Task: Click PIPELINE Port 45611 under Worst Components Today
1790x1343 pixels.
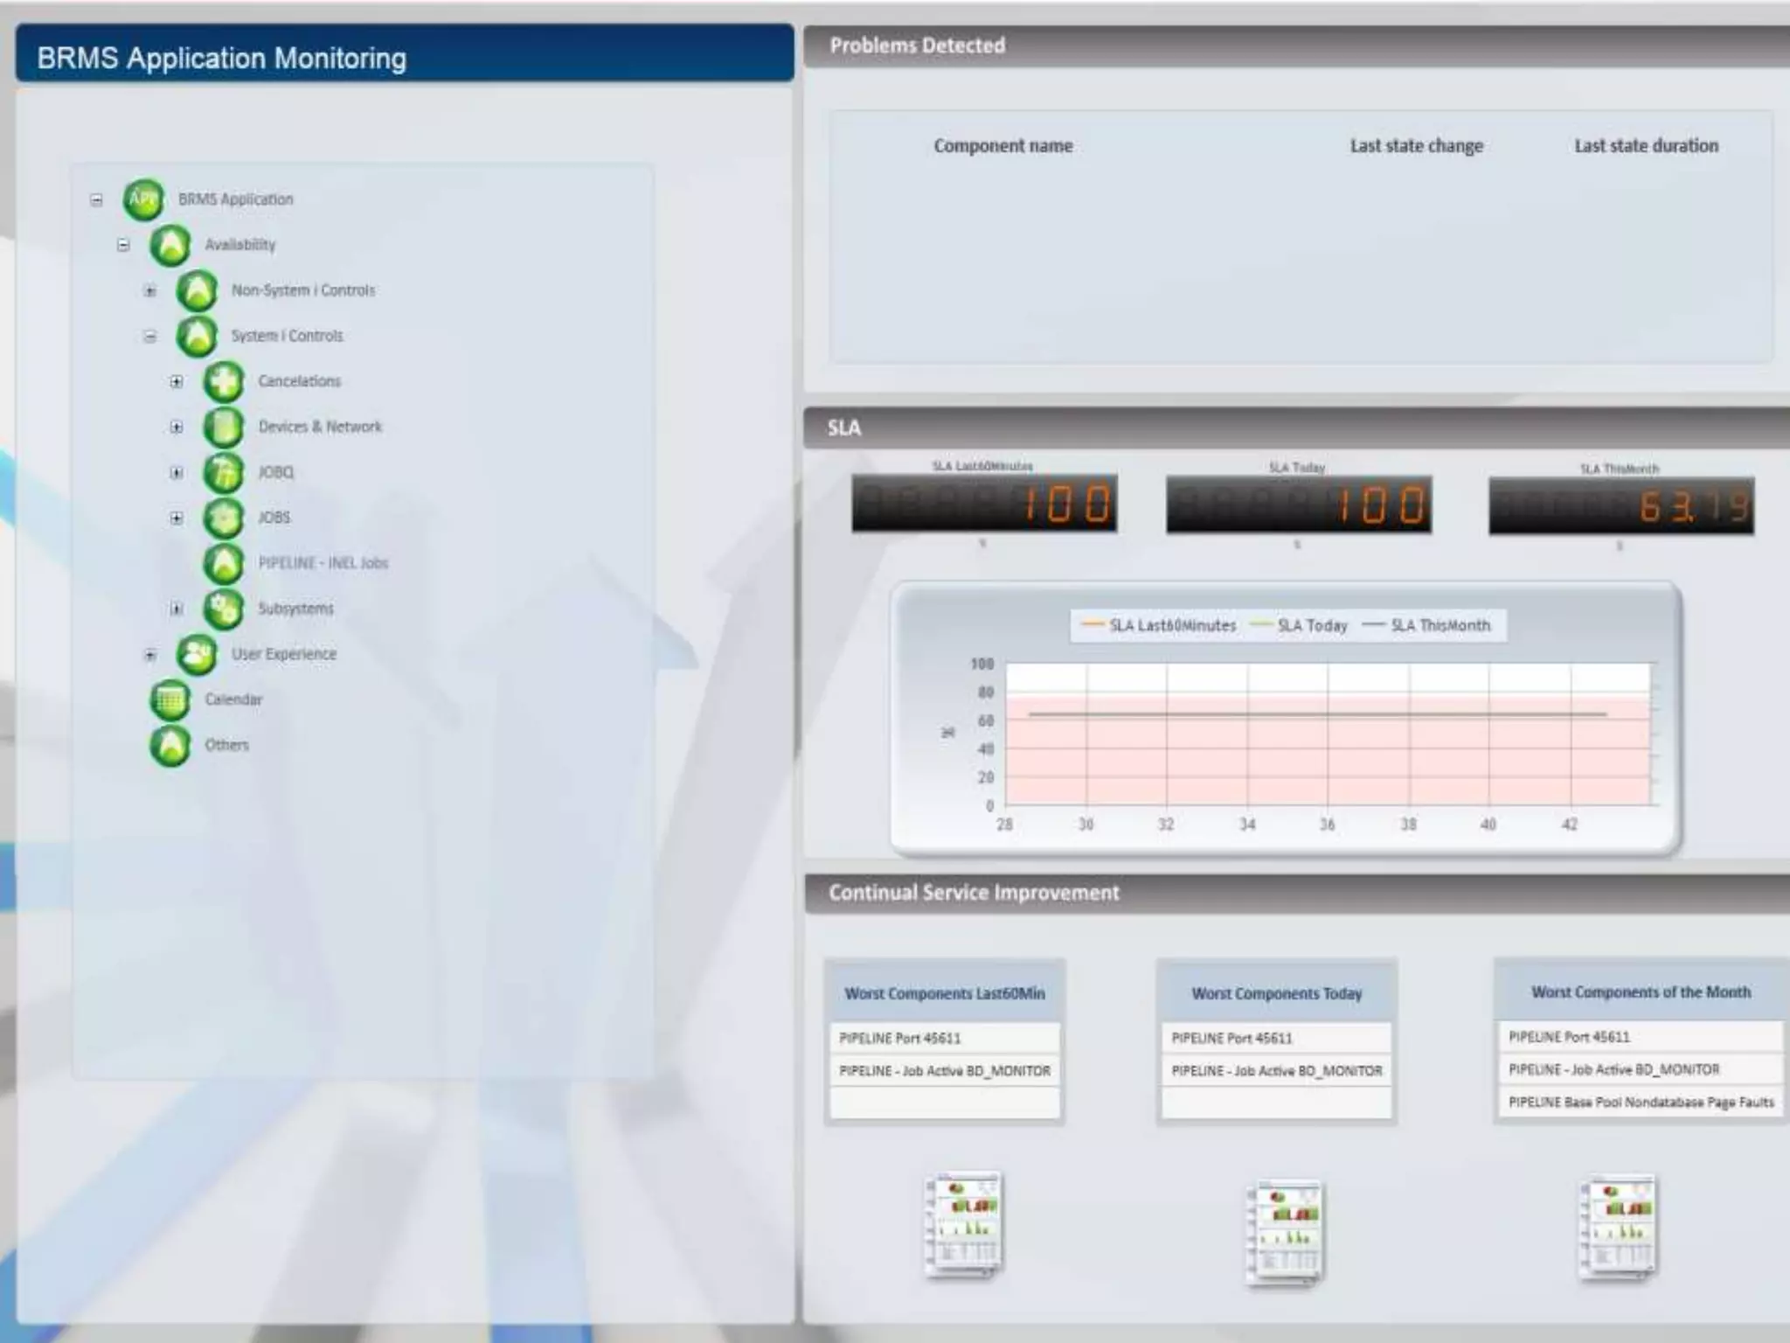Action: [x=1231, y=1038]
